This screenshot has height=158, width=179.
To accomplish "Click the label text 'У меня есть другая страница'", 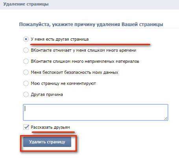I will pyautogui.click(x=60, y=39).
